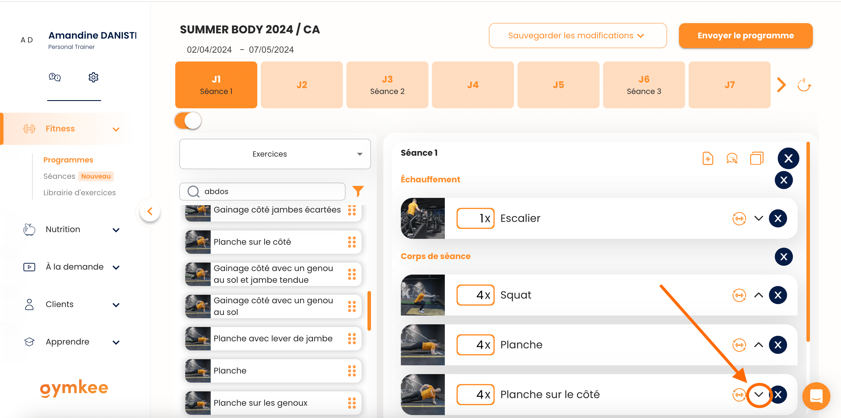Click the orange filter funnel icon
The image size is (841, 418).
pos(358,191)
